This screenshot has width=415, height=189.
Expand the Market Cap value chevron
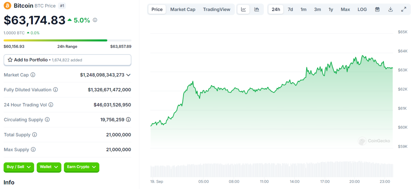tap(128, 75)
